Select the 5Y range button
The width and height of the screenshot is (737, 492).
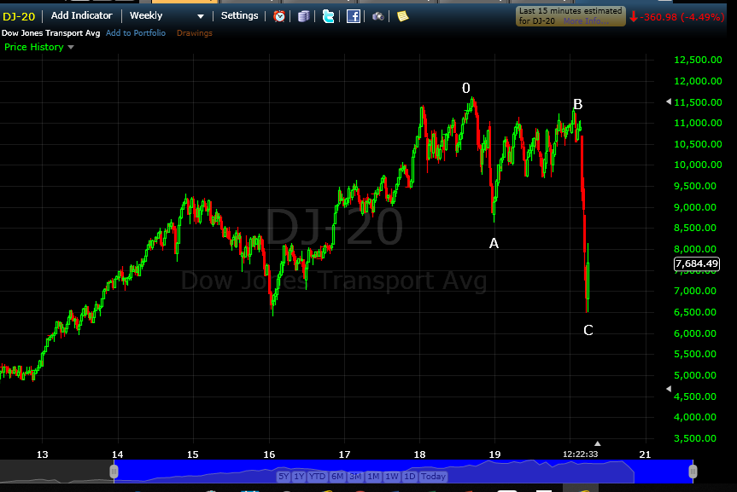pyautogui.click(x=284, y=476)
